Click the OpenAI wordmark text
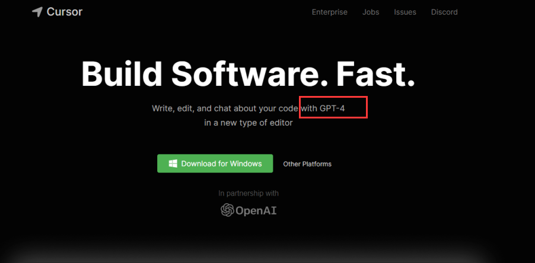The height and width of the screenshot is (263, 535). 256,211
